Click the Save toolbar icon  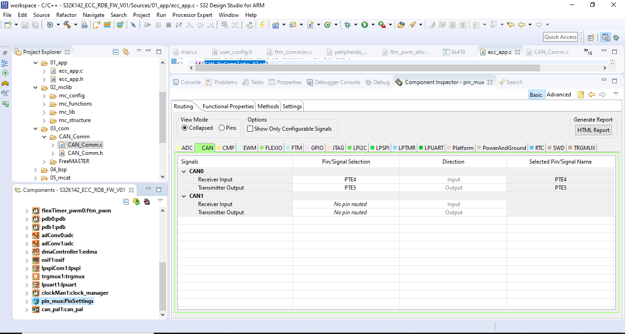pyautogui.click(x=25, y=25)
